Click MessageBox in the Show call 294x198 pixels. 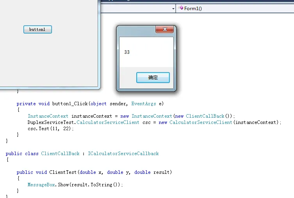(41, 184)
